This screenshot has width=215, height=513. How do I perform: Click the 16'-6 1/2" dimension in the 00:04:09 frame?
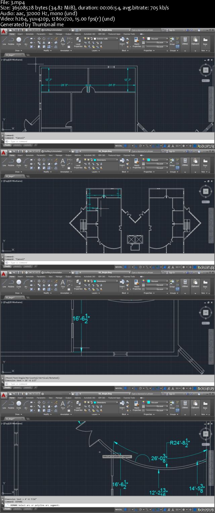point(81,319)
